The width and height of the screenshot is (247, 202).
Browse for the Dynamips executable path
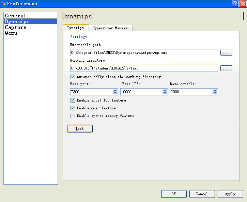tap(226, 52)
